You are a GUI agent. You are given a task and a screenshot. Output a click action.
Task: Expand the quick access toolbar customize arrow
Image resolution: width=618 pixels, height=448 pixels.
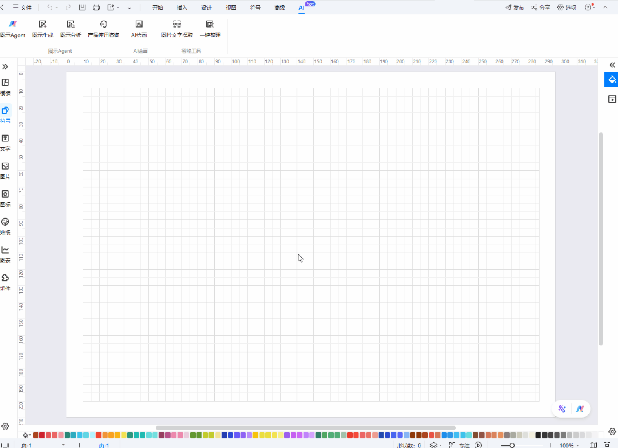(129, 8)
